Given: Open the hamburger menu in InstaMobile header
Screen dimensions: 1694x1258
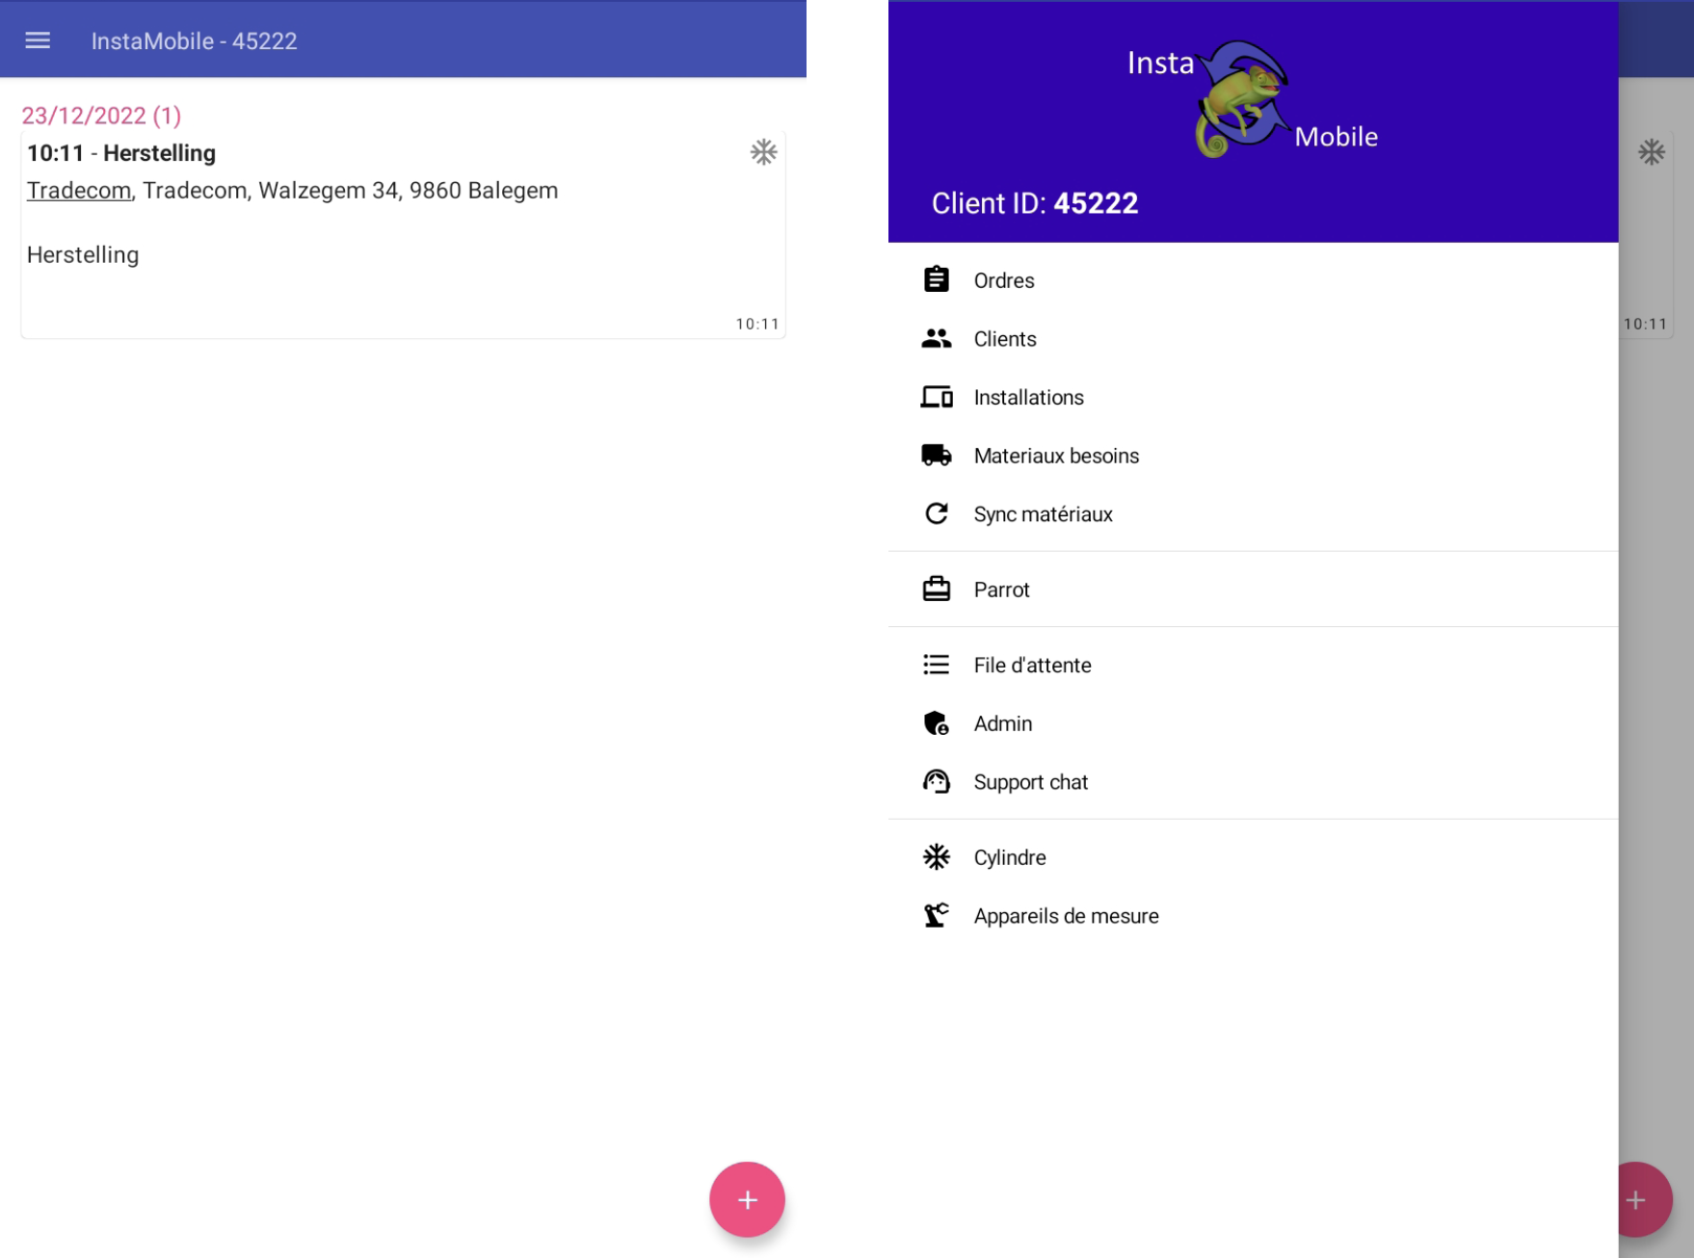Looking at the screenshot, I should (x=38, y=40).
